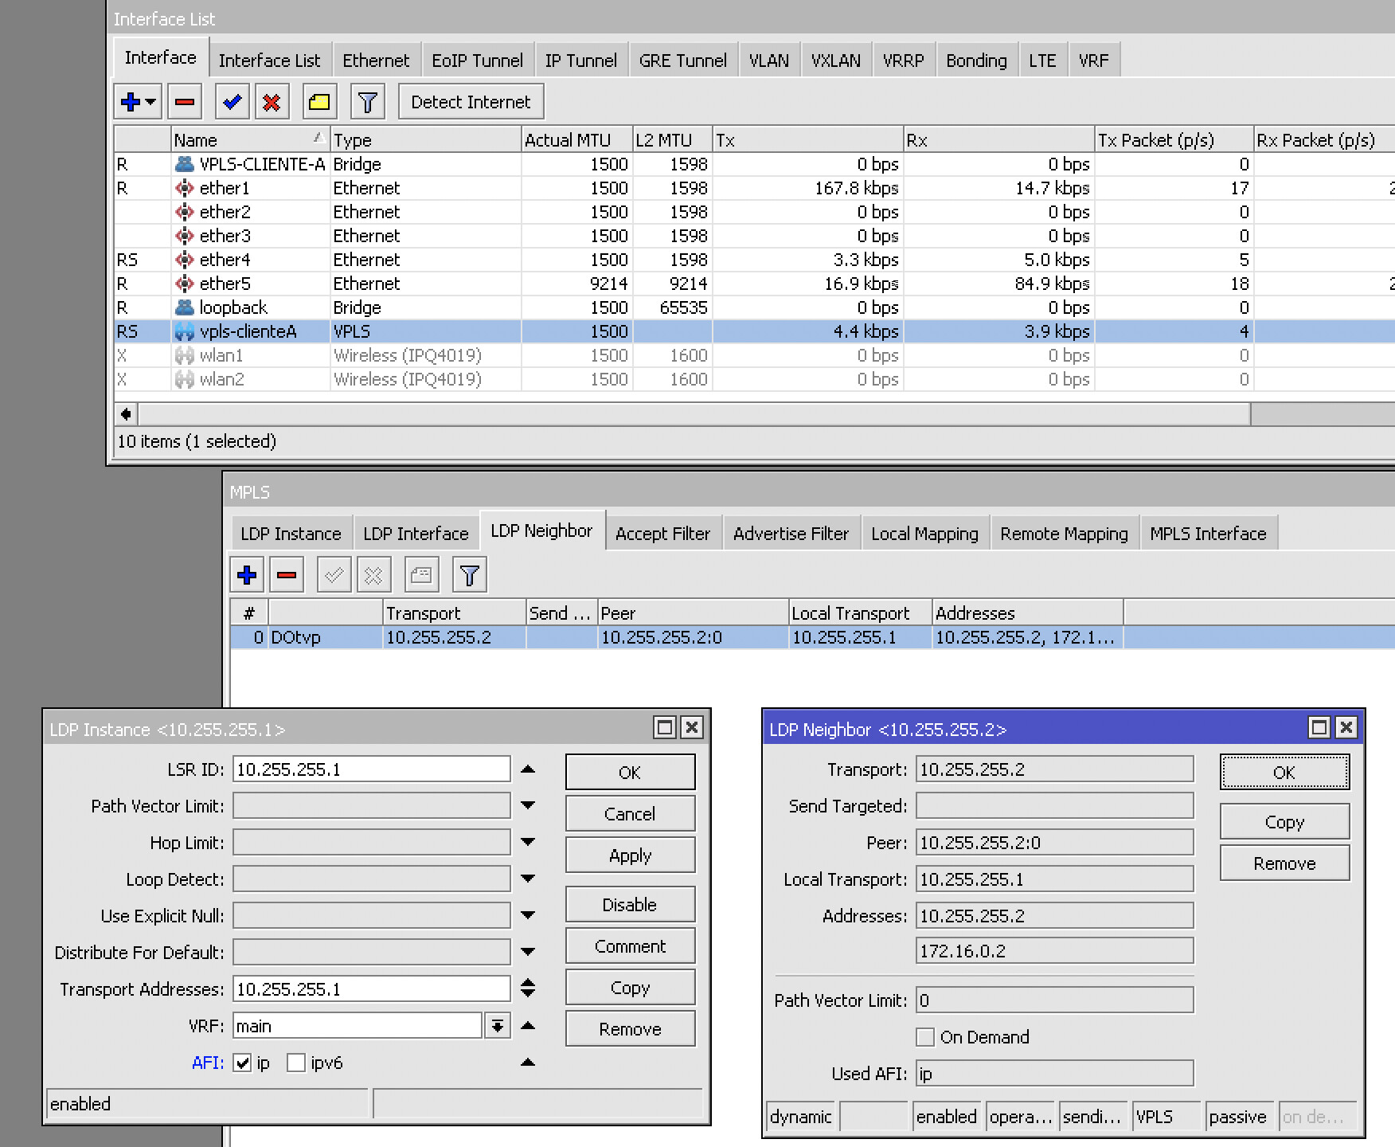Viewport: 1395px width, 1147px height.
Task: Open the filter funnel in MPLS toolbar
Action: point(470,575)
